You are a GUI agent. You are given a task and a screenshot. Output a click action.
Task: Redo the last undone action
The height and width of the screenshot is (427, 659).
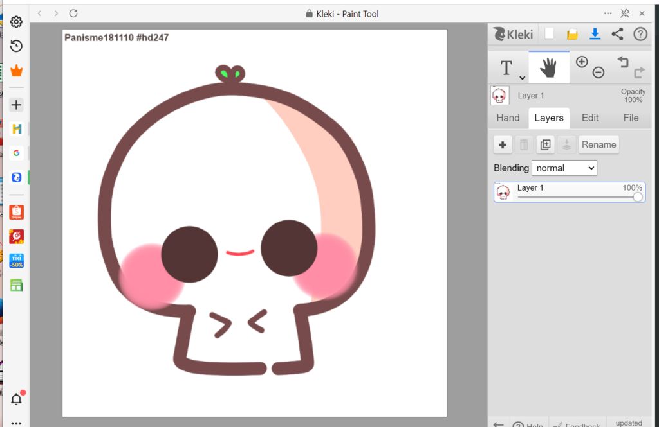pos(639,72)
